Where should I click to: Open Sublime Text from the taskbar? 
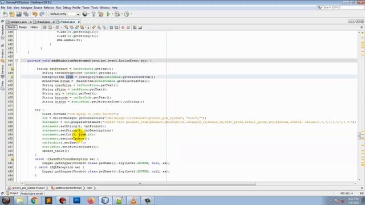click(x=48, y=200)
